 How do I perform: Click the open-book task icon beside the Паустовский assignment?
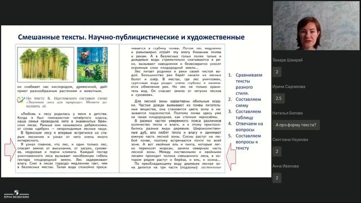click(21, 100)
